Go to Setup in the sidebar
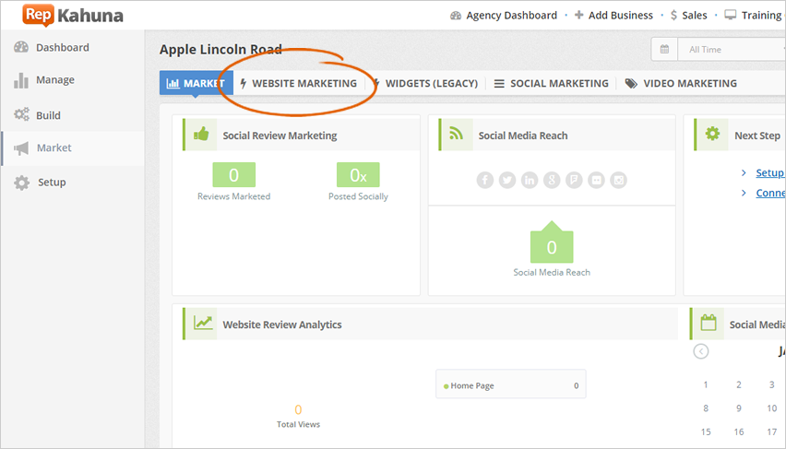Screen dimensions: 786x449 (52, 182)
